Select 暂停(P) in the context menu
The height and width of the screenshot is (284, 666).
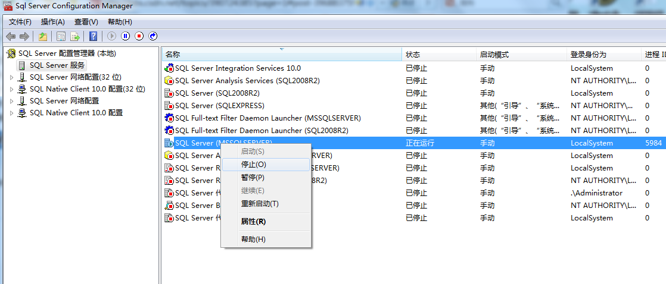pyautogui.click(x=253, y=178)
